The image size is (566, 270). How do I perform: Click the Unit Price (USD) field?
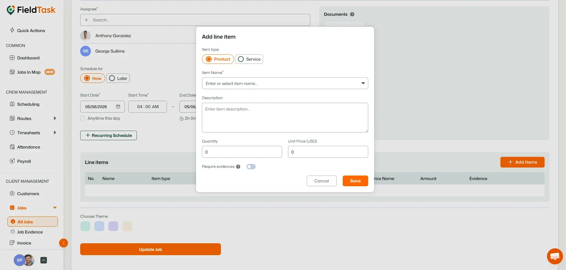click(x=328, y=152)
